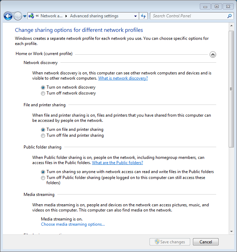237x252 pixels.
Task: Select 'Advanced sharing settings' breadcrumb
Action: click(94, 16)
